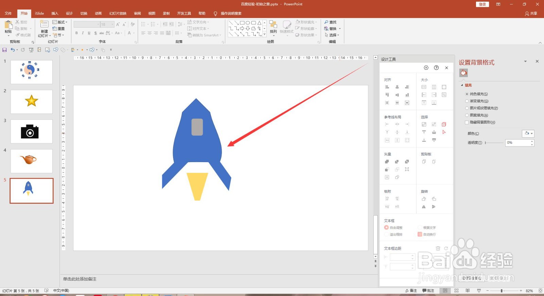Expand the shapes gallery more arrow
The width and height of the screenshot is (544, 296).
pos(265,34)
